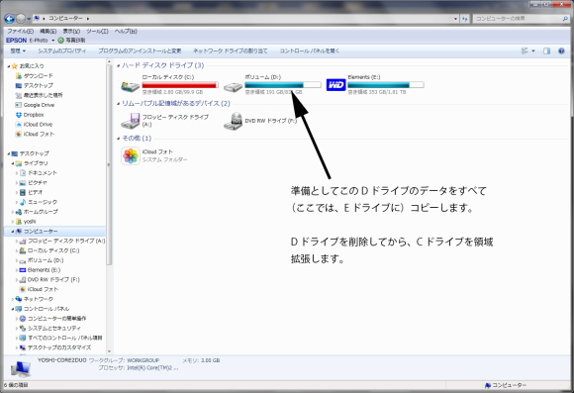Screen dimensions: 574x393
Task: Click the D: drive capacity usage bar
Action: 283,84
